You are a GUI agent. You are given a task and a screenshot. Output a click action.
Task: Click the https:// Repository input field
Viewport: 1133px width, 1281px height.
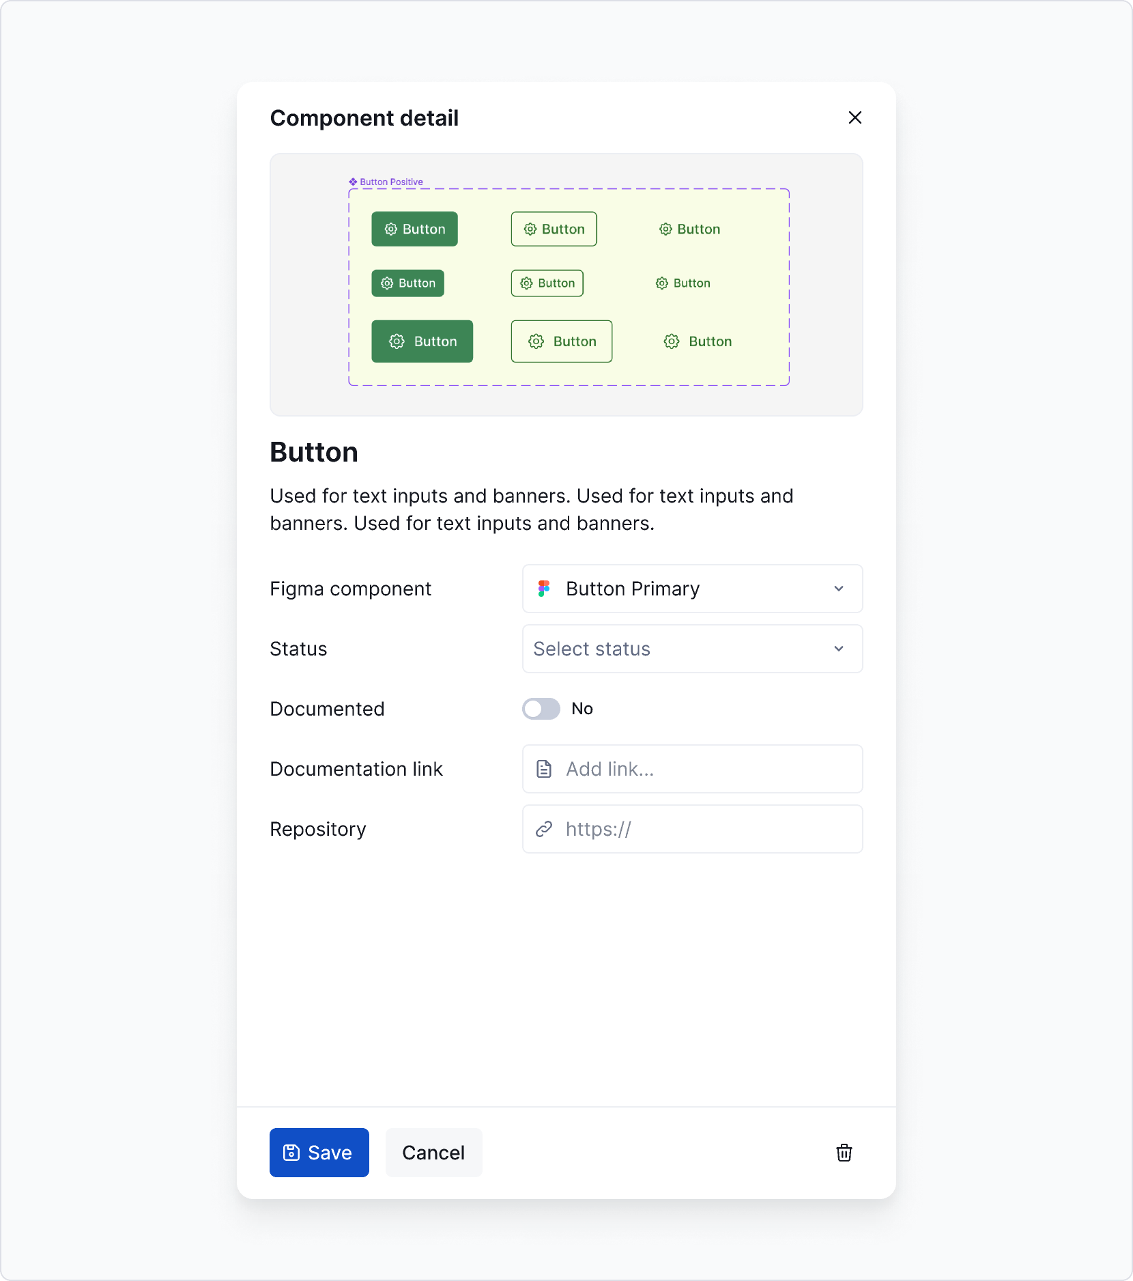coord(691,829)
